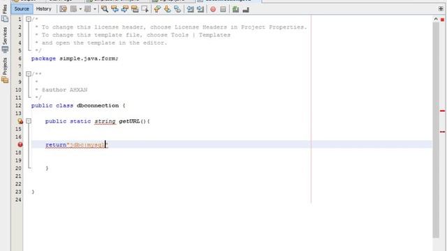Viewport: 447px width, 251px height.
Task: Click line number 12 in the gutter
Action: point(18,105)
